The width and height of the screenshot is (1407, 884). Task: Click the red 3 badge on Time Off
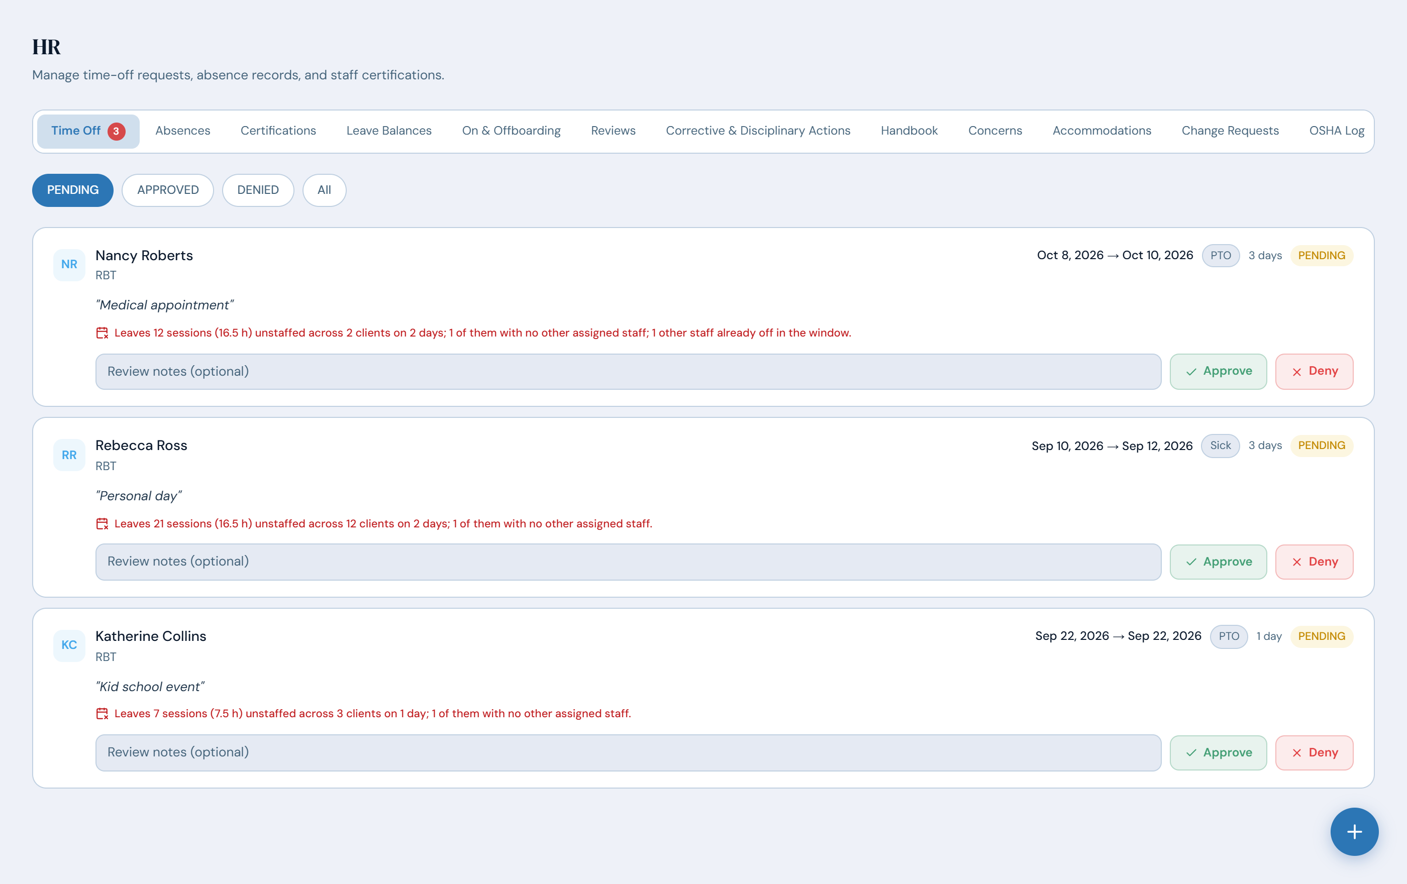coord(116,132)
